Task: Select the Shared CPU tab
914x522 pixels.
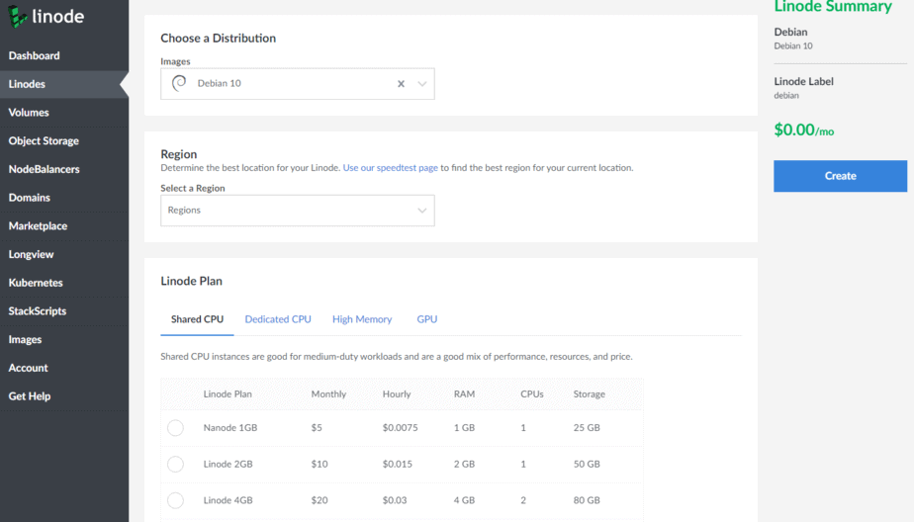Action: point(197,319)
